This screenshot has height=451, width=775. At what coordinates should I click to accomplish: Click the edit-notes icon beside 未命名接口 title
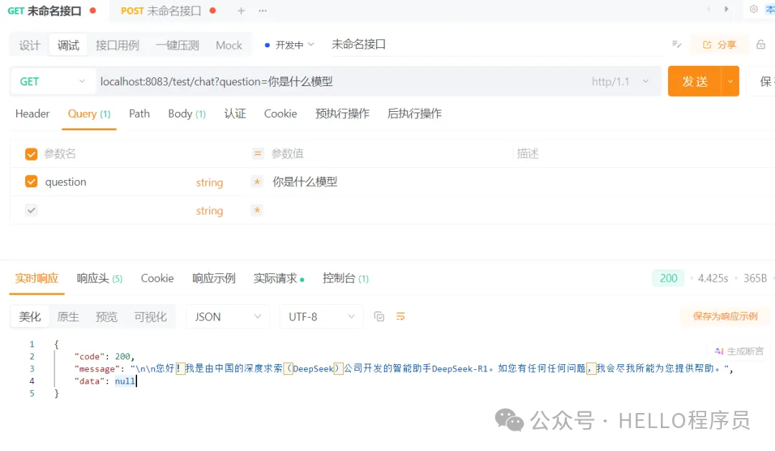pos(675,44)
